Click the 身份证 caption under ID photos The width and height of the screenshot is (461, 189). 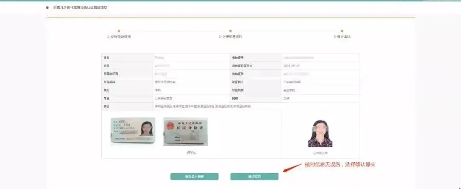point(191,152)
